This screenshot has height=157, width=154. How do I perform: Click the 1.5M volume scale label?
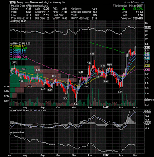[x=7, y=91]
